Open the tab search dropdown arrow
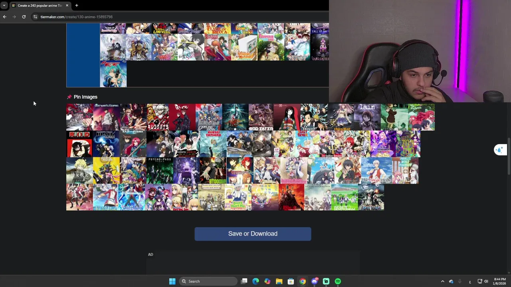This screenshot has height=287, width=511. [x=4, y=6]
